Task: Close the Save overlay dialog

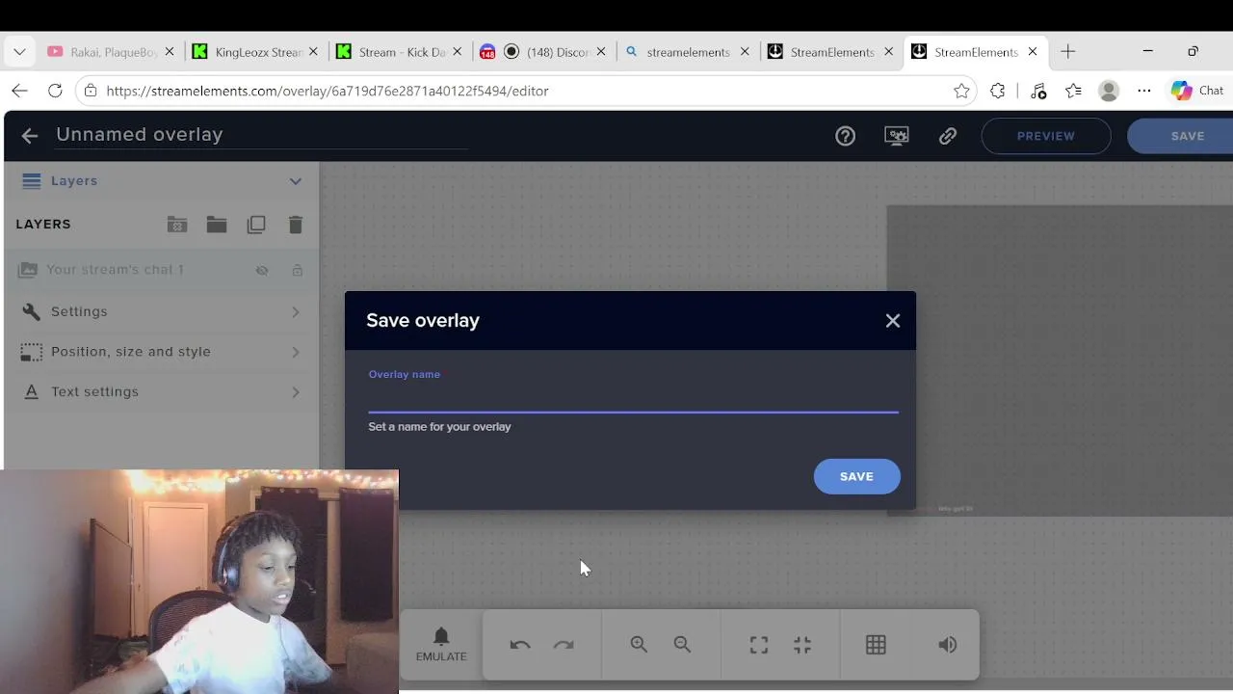Action: point(893,321)
